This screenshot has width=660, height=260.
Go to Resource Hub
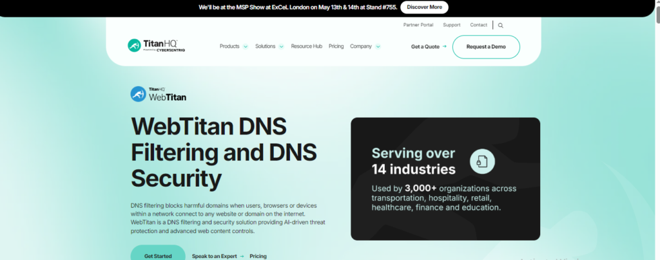tap(306, 46)
